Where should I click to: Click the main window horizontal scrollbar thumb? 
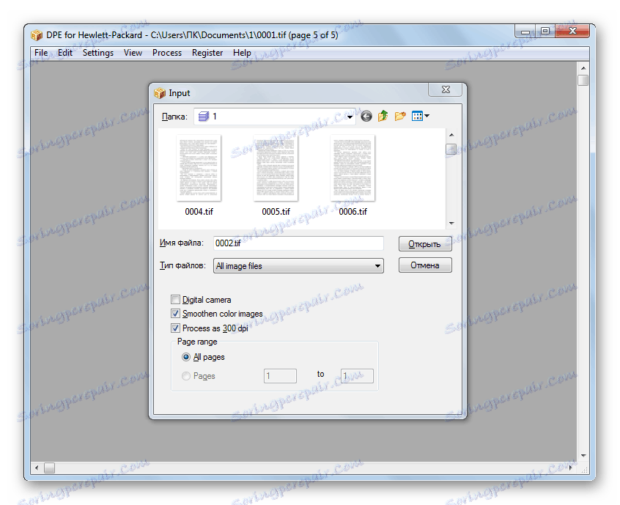[49, 468]
